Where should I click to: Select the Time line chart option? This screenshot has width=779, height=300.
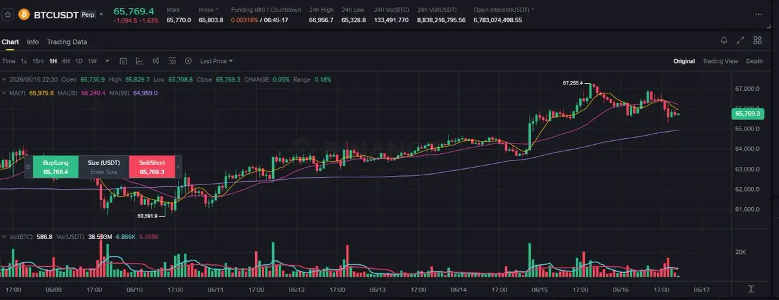tap(8, 61)
